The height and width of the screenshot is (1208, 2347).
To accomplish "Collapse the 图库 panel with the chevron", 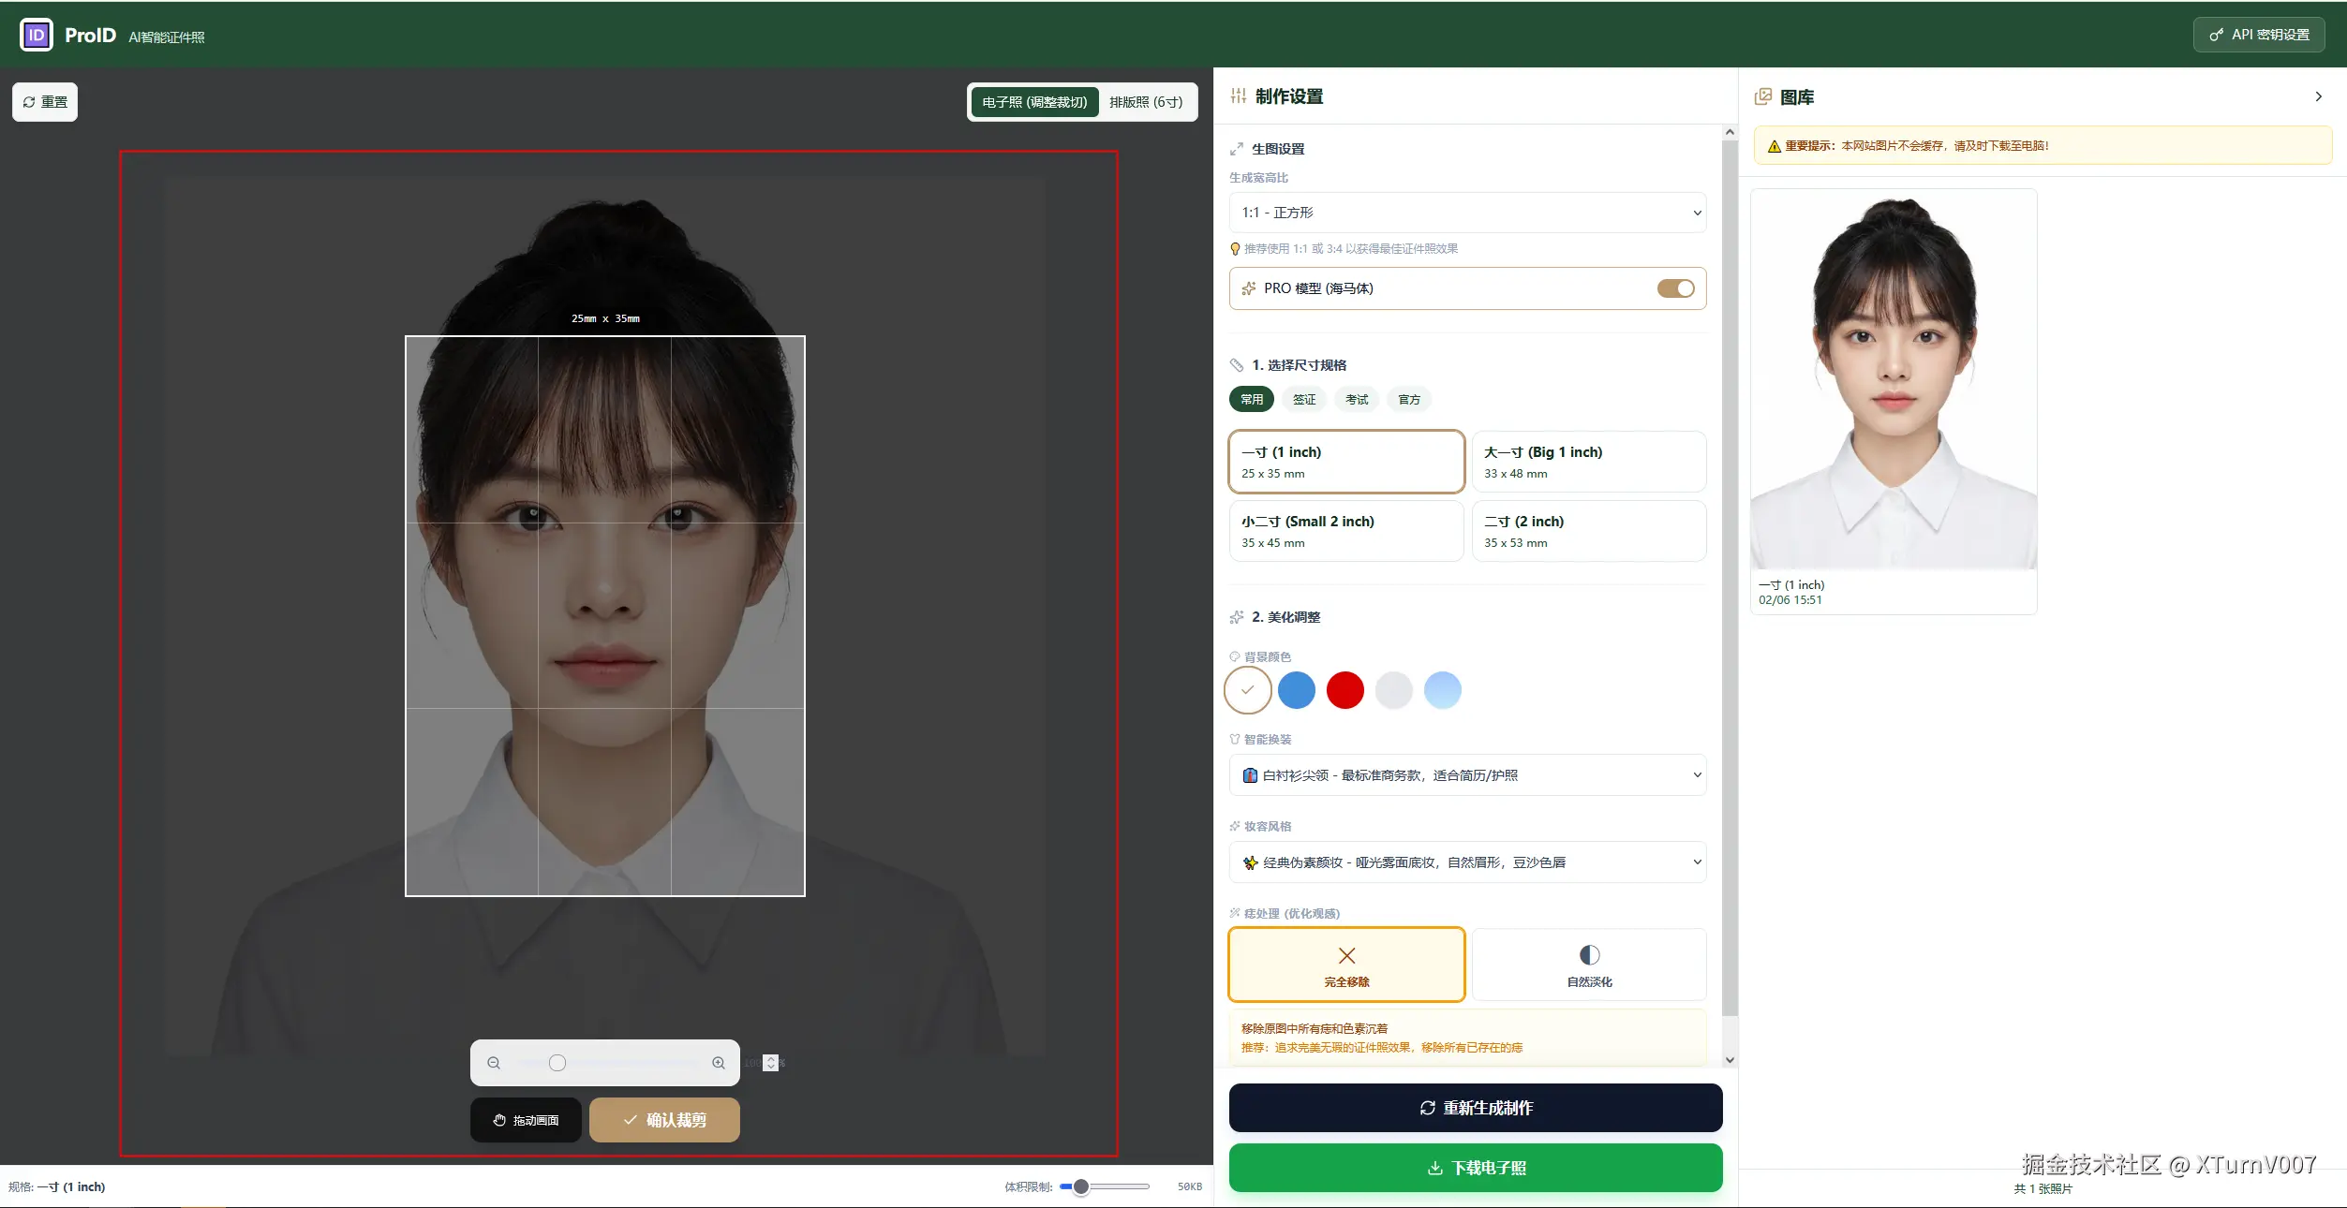I will tap(2318, 96).
